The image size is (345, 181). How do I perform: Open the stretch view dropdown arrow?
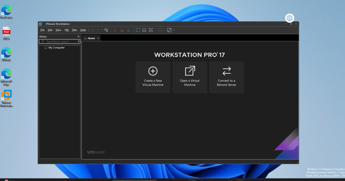[174, 30]
